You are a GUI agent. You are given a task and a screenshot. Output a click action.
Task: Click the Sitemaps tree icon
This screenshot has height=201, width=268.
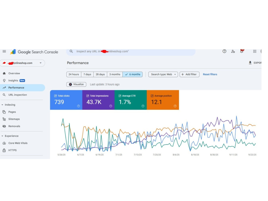click(x=4, y=119)
